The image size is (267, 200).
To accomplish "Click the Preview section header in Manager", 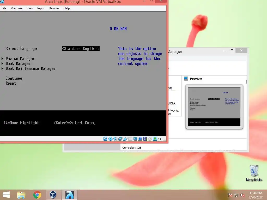I will 196,79.
